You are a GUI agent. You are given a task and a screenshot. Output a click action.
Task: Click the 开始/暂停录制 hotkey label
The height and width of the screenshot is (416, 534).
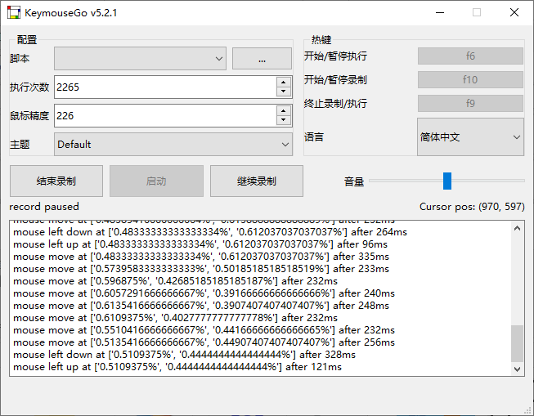[x=335, y=79]
